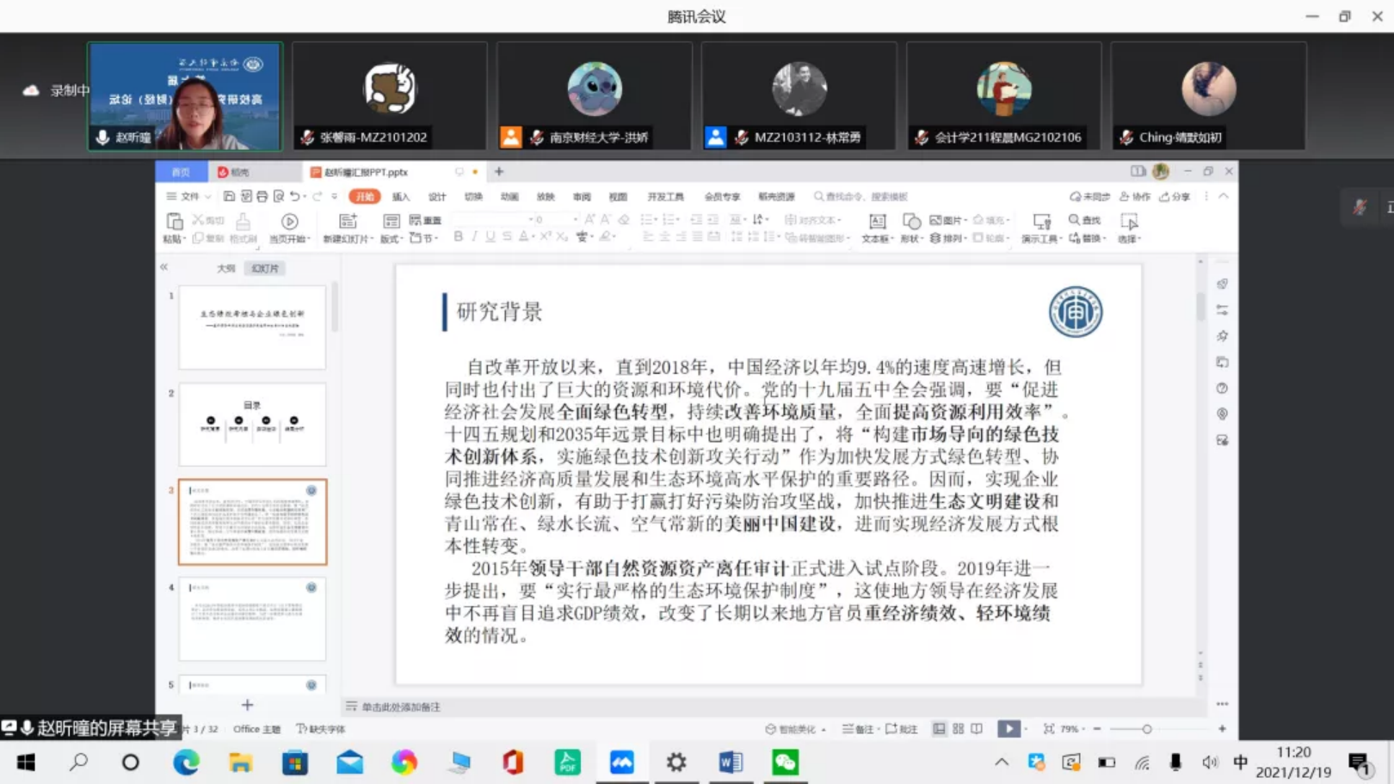Viewport: 1394px width, 784px height.
Task: Click the 协作 collaborate button
Action: coord(1135,197)
